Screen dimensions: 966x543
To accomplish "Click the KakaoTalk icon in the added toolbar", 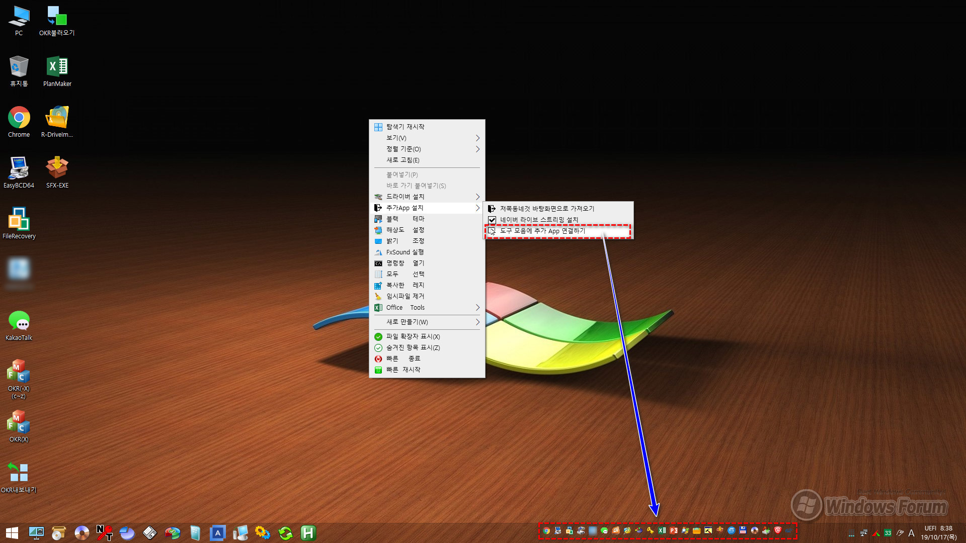I will (604, 530).
